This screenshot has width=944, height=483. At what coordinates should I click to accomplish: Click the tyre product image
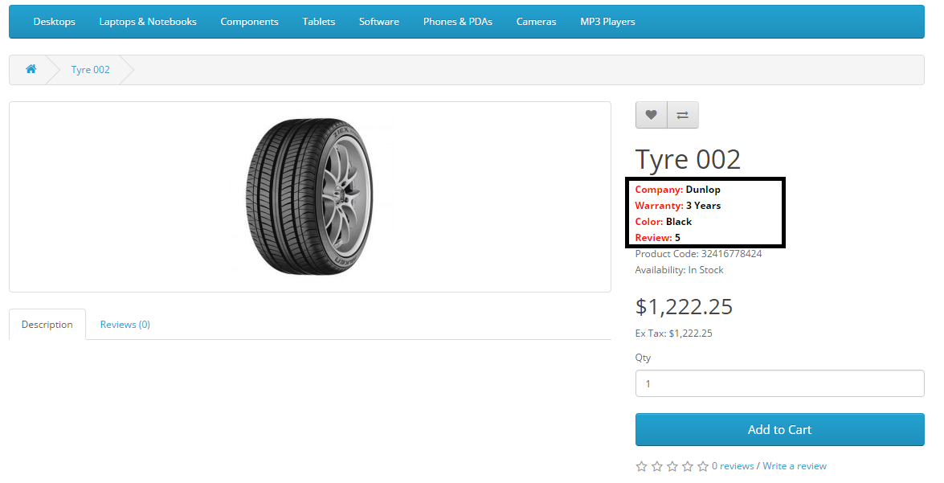point(309,197)
